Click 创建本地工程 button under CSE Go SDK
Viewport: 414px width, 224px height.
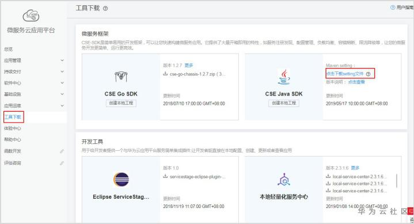tap(121, 103)
